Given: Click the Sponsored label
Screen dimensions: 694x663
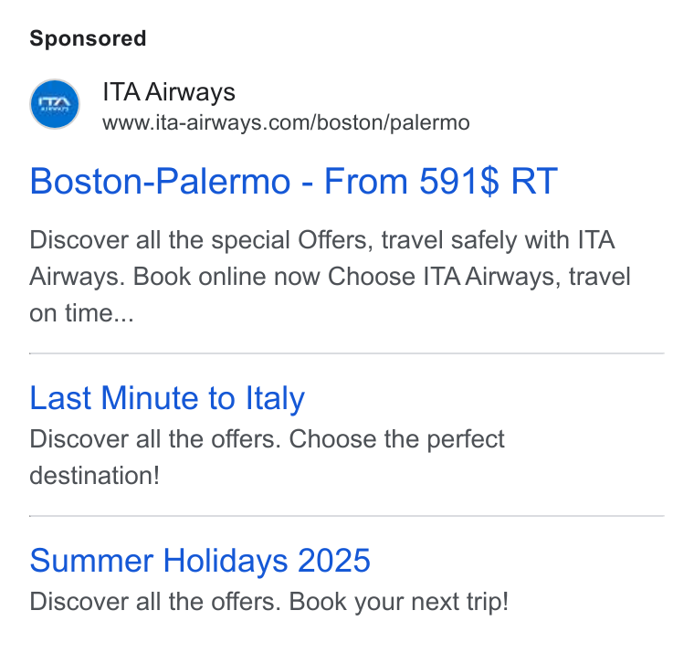Looking at the screenshot, I should [88, 38].
